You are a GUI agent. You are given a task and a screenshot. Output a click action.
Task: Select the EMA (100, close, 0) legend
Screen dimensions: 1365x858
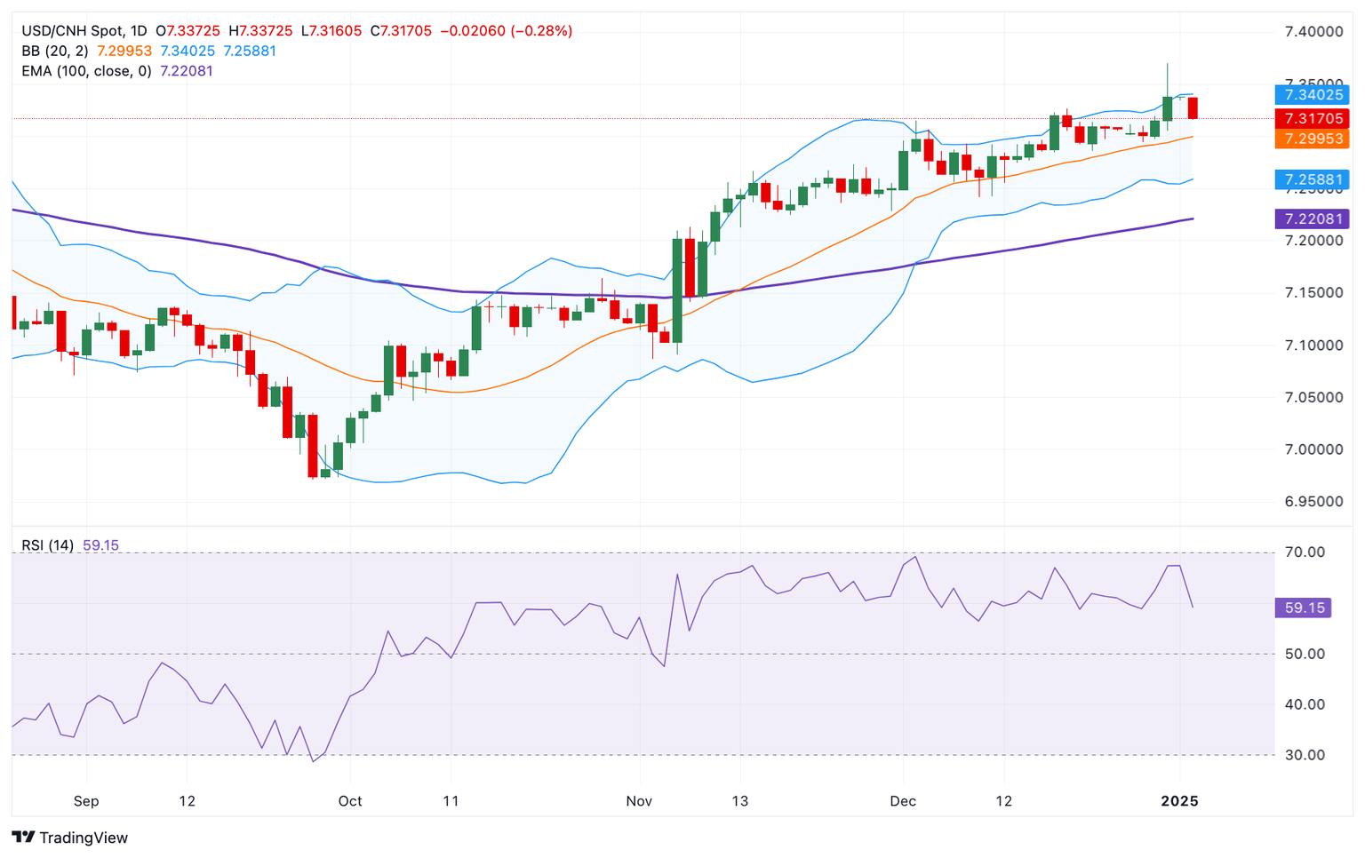point(86,71)
